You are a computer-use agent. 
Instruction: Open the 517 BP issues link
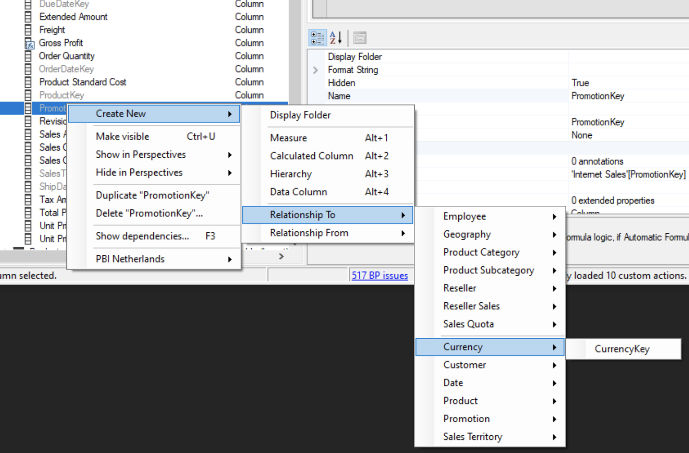(x=380, y=275)
